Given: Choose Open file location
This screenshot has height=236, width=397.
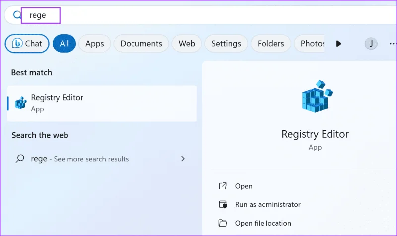Looking at the screenshot, I should [263, 223].
